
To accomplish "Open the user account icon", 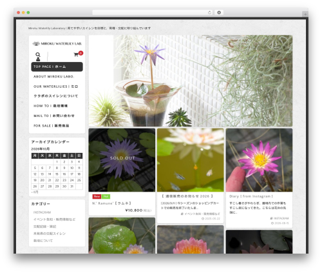I will click(x=38, y=59).
